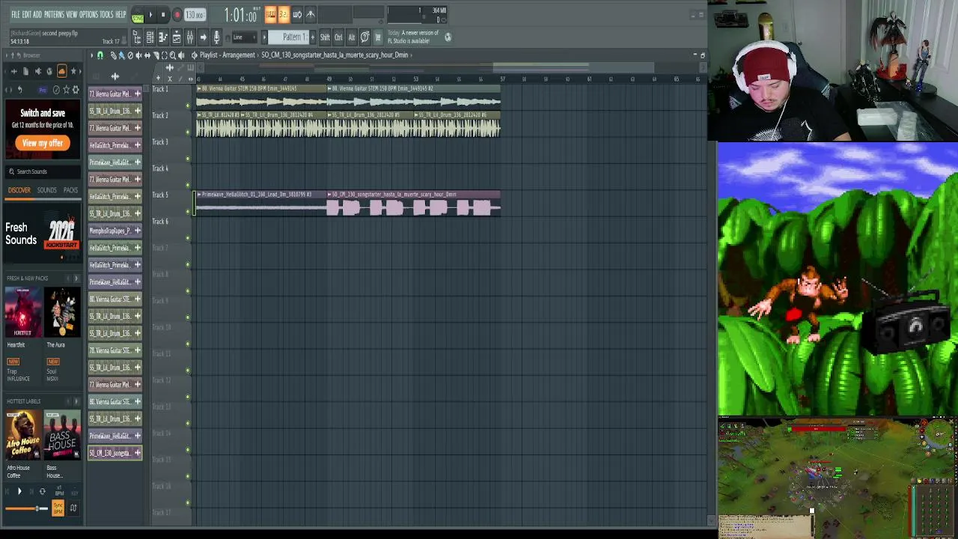Click SoundCloud-style Sounds tab icon in Browser
Screen dimensions: 958x539
(x=62, y=71)
